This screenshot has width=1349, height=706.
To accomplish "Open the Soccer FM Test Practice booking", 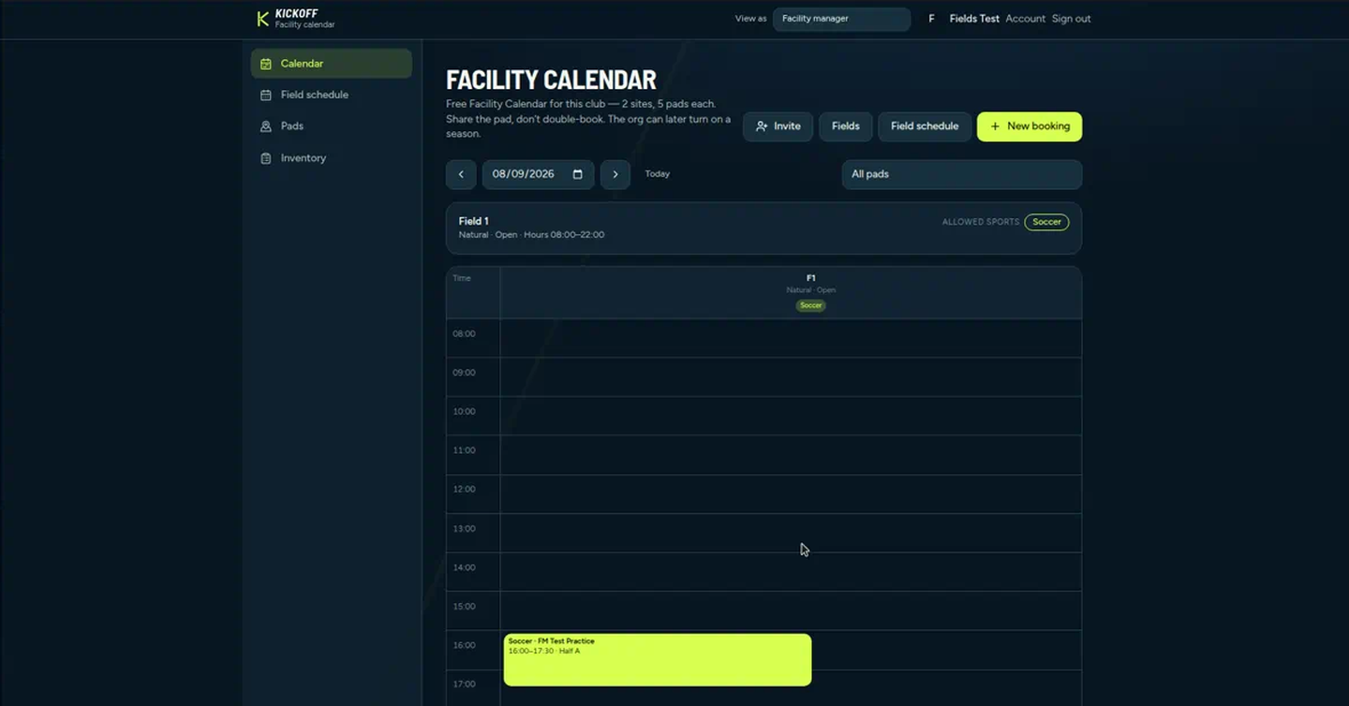I will point(658,660).
